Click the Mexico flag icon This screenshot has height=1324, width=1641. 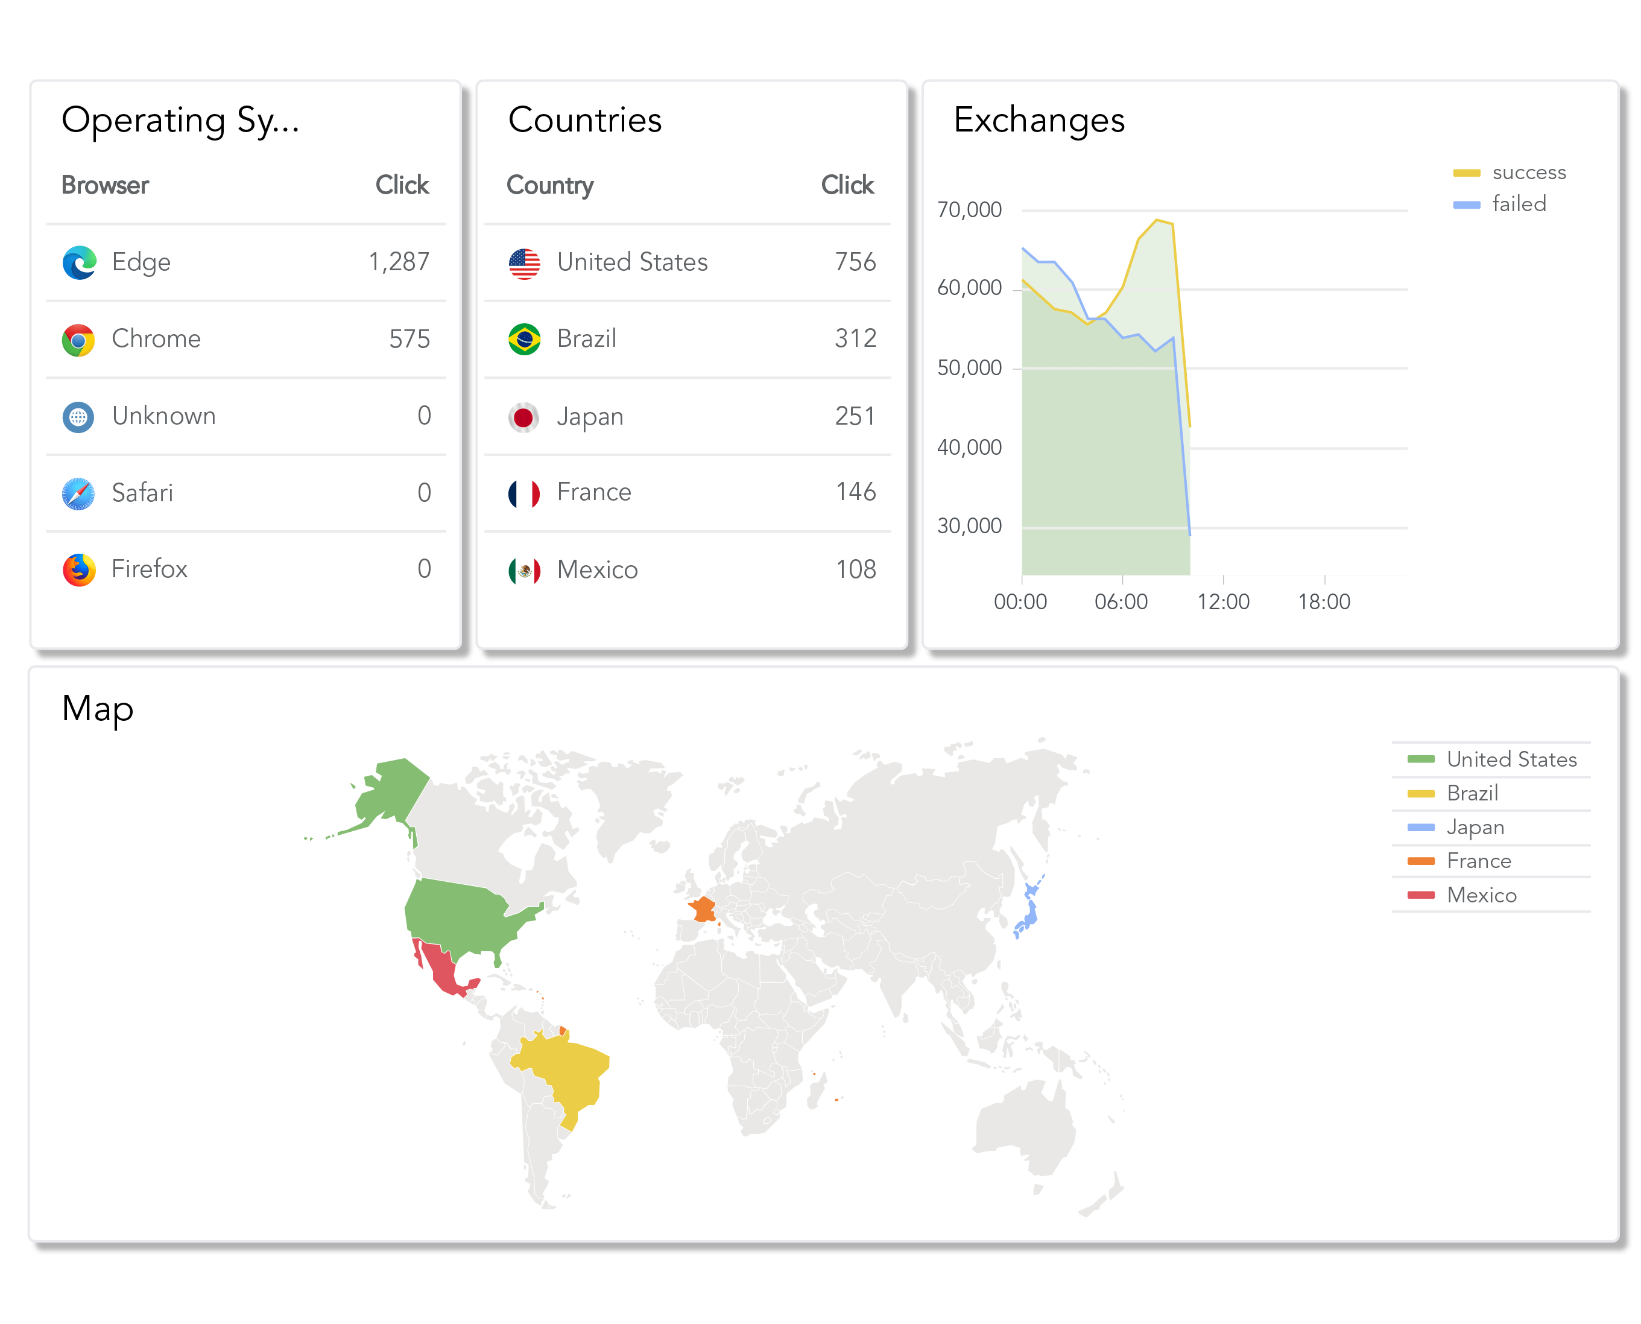pos(524,571)
